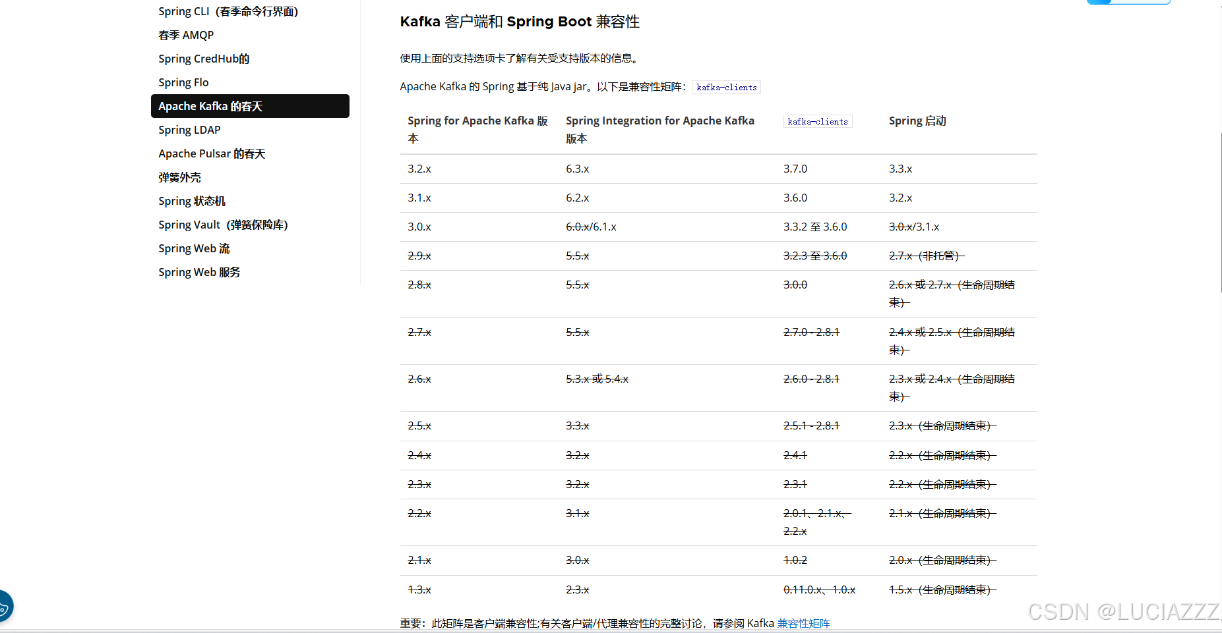The image size is (1222, 633).
Task: Select the 弹簧外壳 sidebar item
Action: tap(179, 177)
